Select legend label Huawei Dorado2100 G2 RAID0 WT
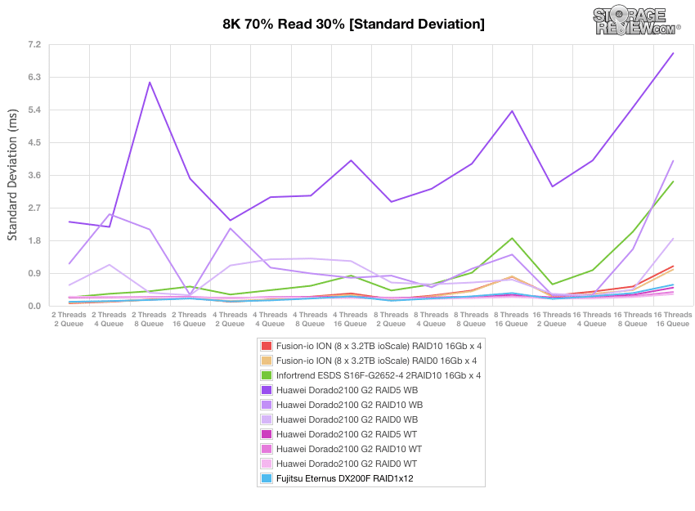The image size is (695, 511). (347, 464)
